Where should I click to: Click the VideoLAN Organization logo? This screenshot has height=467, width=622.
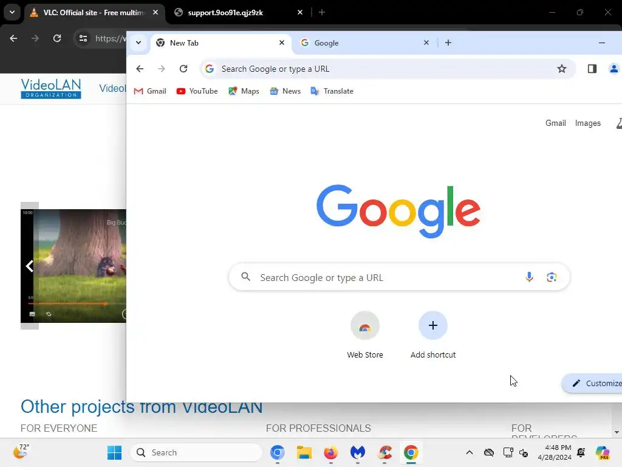click(x=51, y=89)
